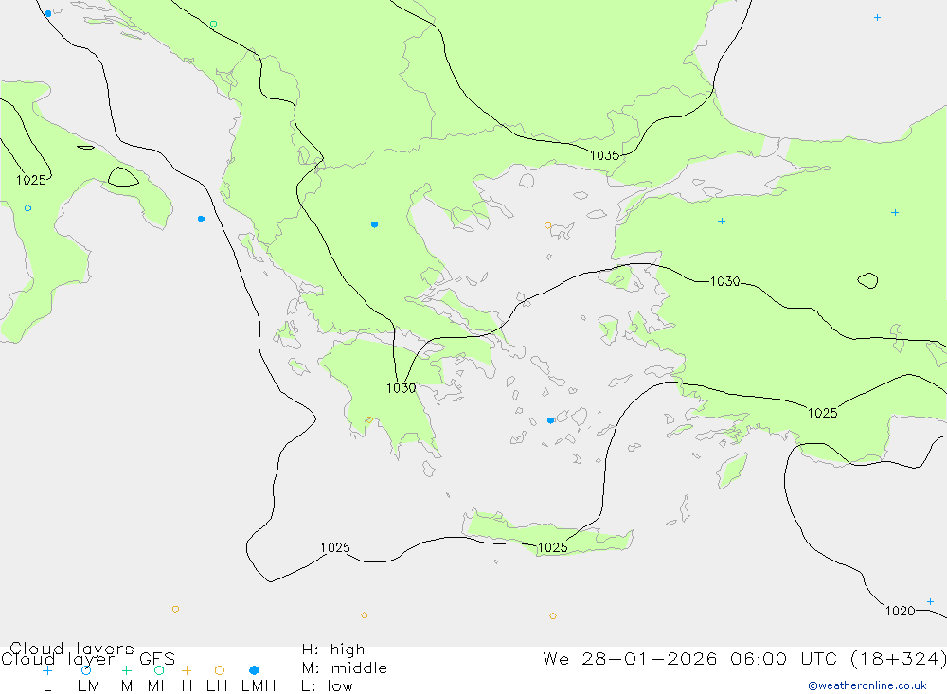This screenshot has height=694, width=947.
Task: Select the orange LH circle on the Peloponnese
Action: 369,419
